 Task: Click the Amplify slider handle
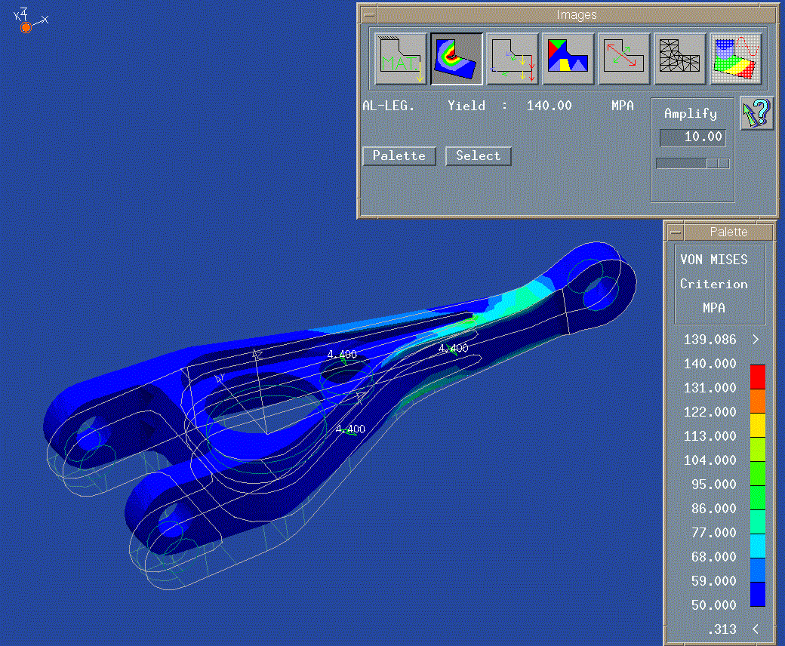(712, 163)
